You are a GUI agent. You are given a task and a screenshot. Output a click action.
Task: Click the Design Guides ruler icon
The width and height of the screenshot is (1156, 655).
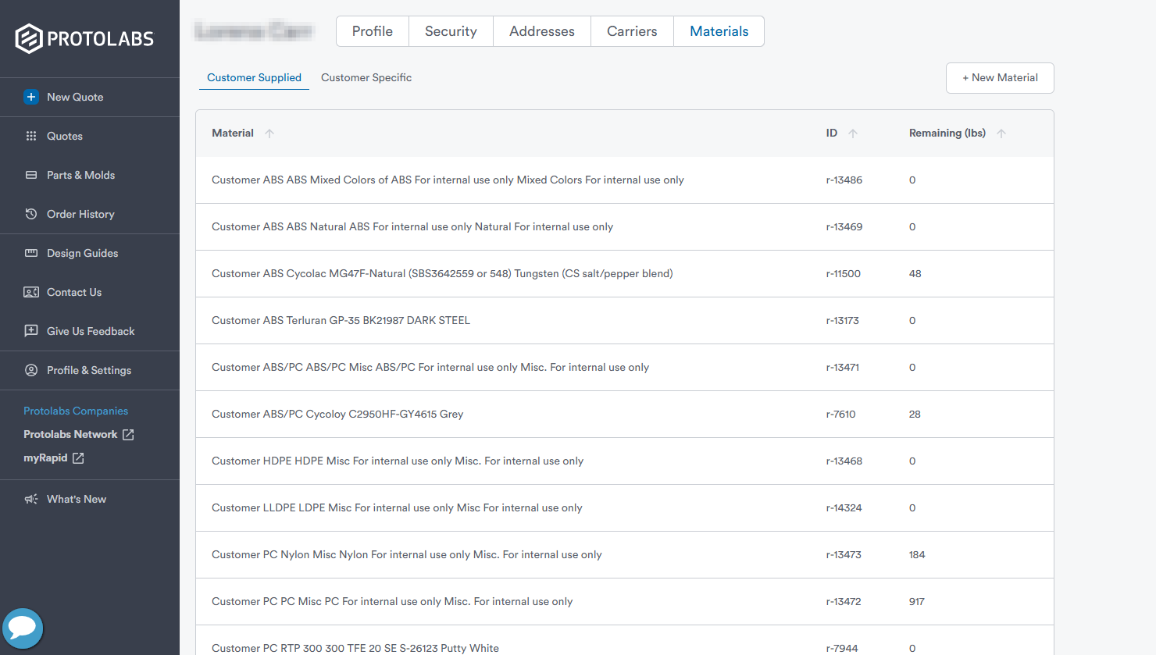tap(31, 253)
